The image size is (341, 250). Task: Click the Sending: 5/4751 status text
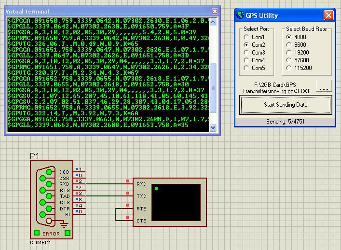point(286,122)
